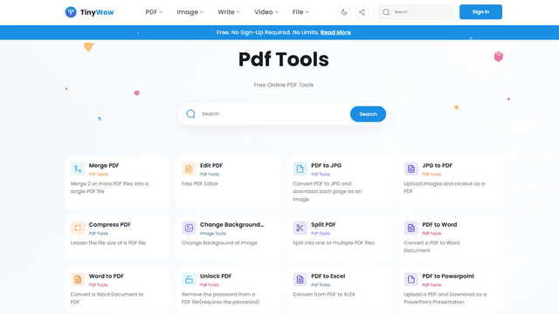Focus the header search input field

click(417, 12)
